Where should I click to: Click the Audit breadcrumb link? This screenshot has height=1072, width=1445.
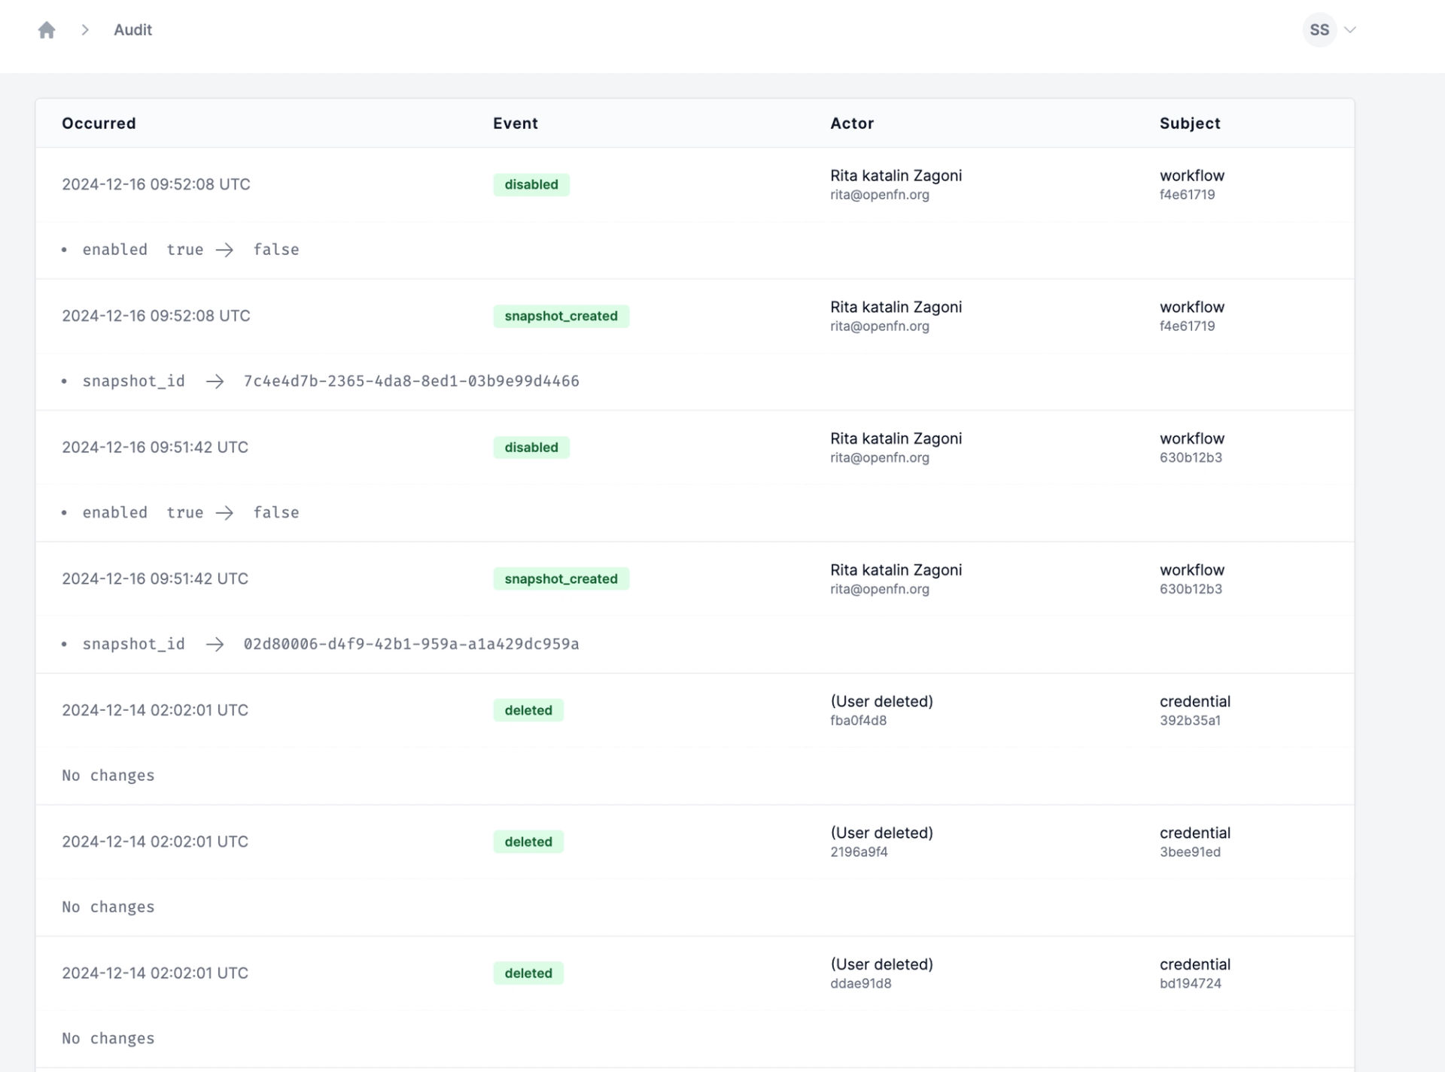pyautogui.click(x=132, y=30)
